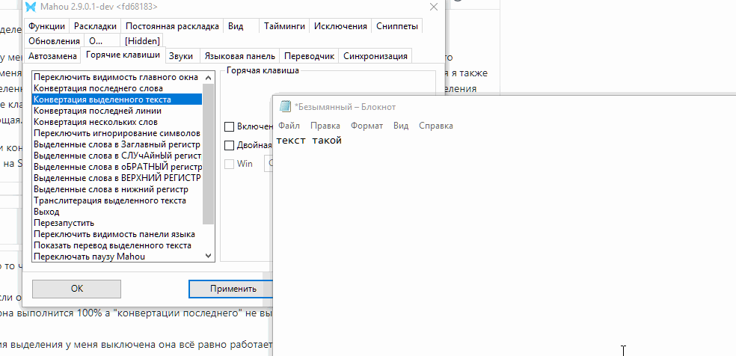Open Notepad Вид menu
The image size is (736, 356).
click(401, 126)
